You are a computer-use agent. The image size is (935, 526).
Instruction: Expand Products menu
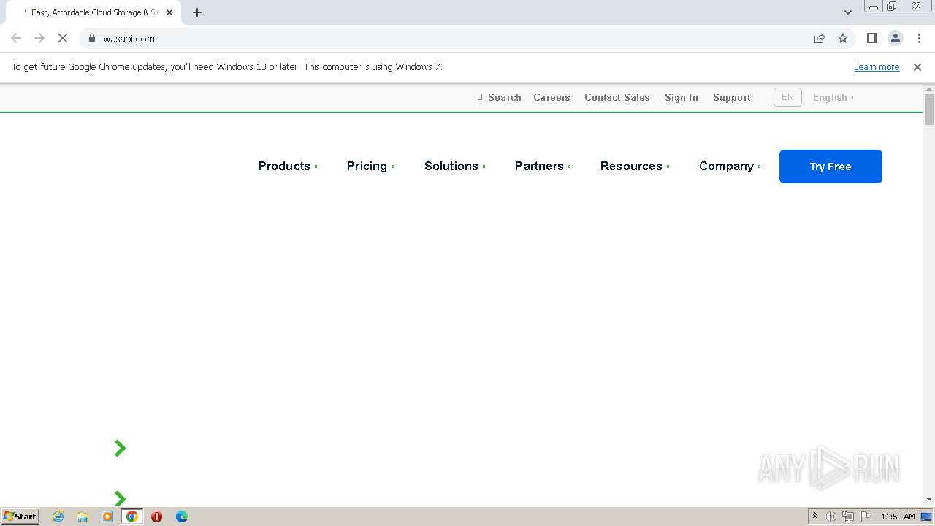(x=288, y=166)
